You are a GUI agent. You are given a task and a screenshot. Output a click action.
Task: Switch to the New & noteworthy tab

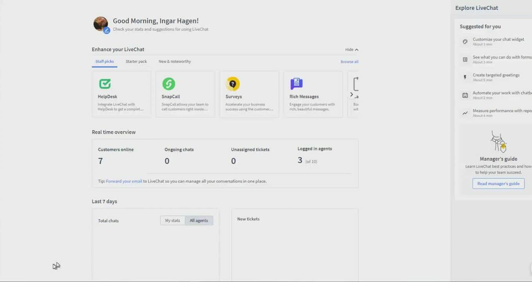[x=175, y=61]
